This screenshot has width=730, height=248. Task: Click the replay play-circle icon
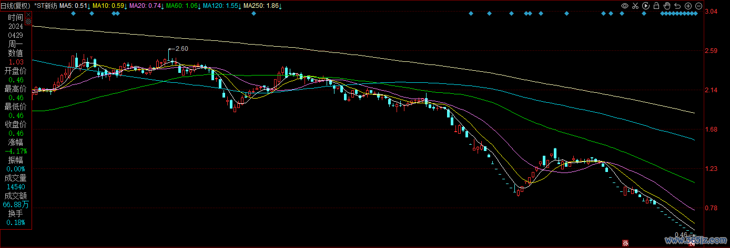coord(646,6)
